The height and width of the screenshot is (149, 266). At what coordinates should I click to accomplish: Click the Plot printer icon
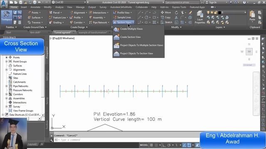tap(34, 2)
